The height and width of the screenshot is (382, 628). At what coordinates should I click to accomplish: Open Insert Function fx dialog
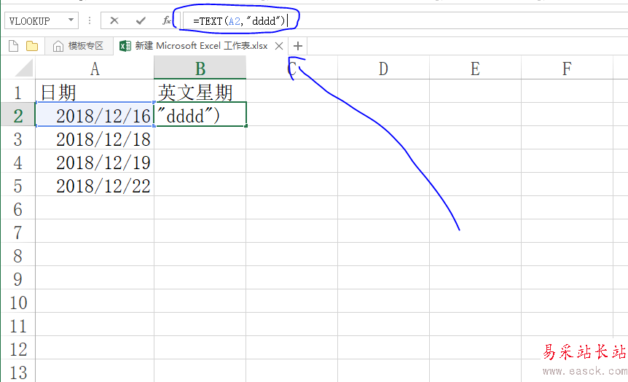coord(167,20)
